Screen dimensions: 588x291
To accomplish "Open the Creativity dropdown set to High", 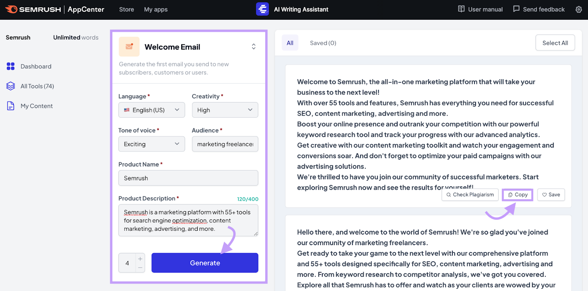I will (225, 110).
